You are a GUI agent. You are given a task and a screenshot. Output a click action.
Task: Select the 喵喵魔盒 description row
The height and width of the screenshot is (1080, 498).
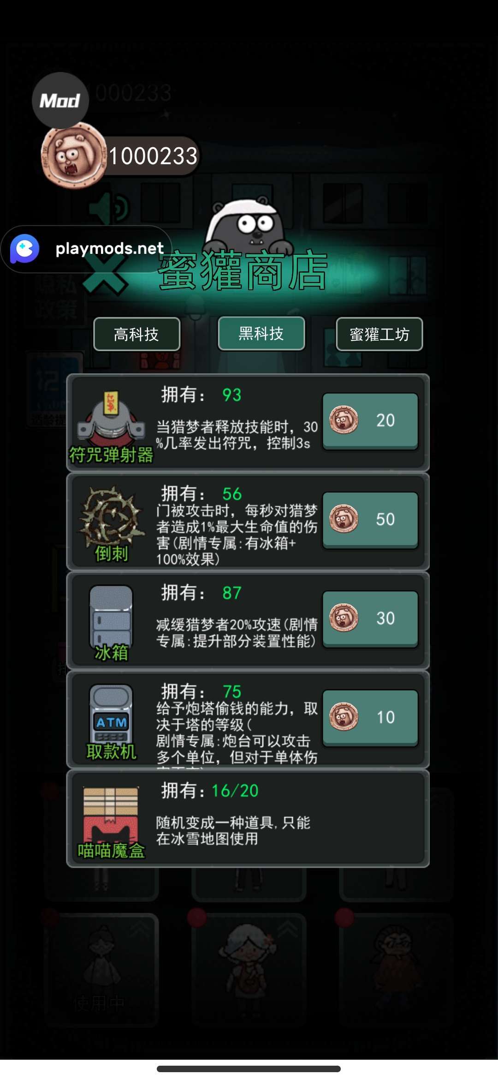pyautogui.click(x=248, y=819)
